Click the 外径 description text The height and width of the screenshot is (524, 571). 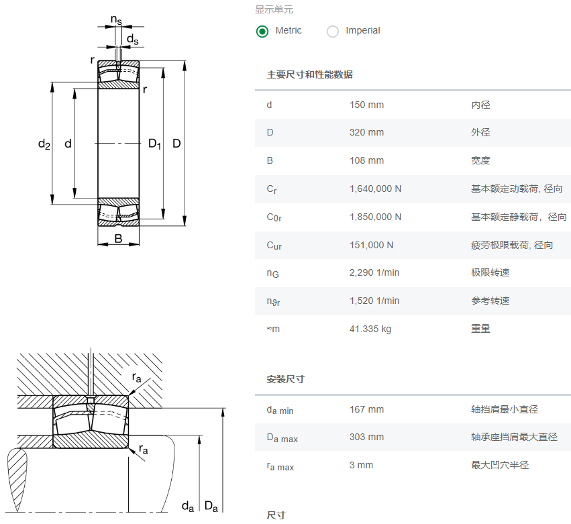click(480, 133)
